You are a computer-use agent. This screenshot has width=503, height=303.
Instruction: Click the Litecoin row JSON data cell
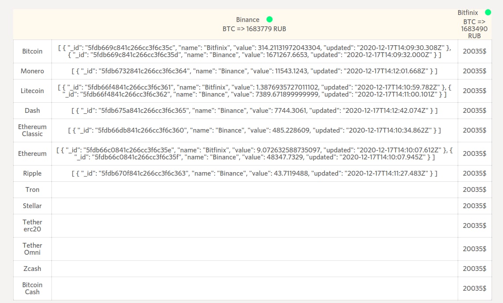pyautogui.click(x=255, y=91)
